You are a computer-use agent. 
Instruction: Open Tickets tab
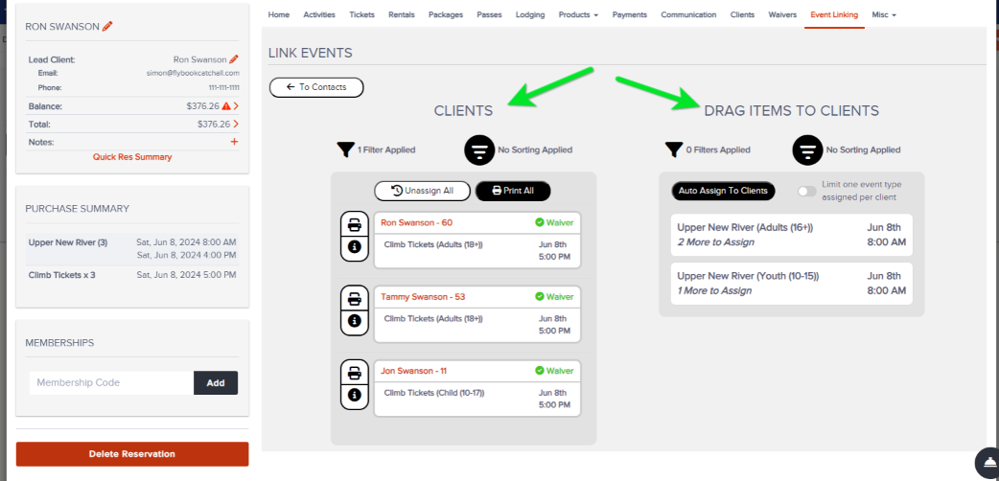coord(361,14)
